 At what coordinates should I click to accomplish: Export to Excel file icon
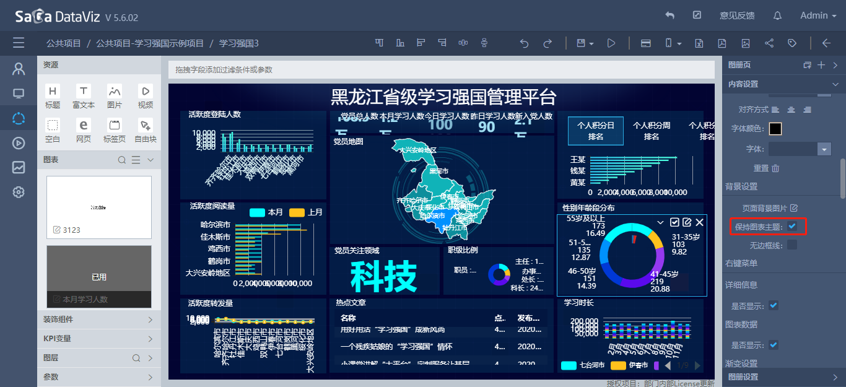699,43
